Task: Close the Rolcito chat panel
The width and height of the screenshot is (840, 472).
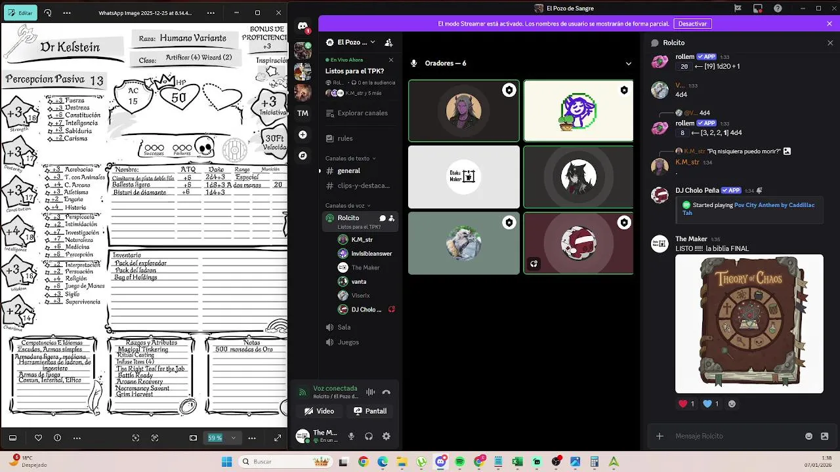Action: (830, 43)
